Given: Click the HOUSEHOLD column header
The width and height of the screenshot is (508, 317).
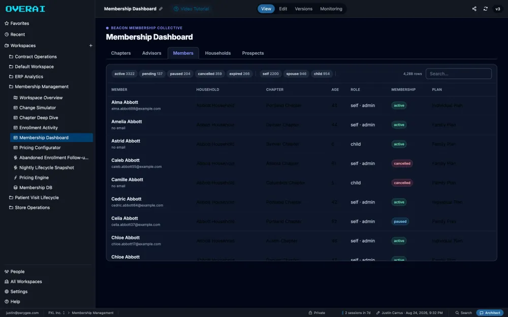Looking at the screenshot, I should (x=208, y=90).
